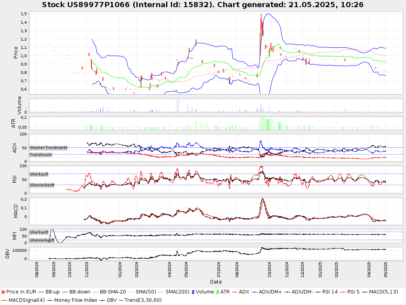Click the green line marker beside BB-SMA-20

(x=96, y=292)
